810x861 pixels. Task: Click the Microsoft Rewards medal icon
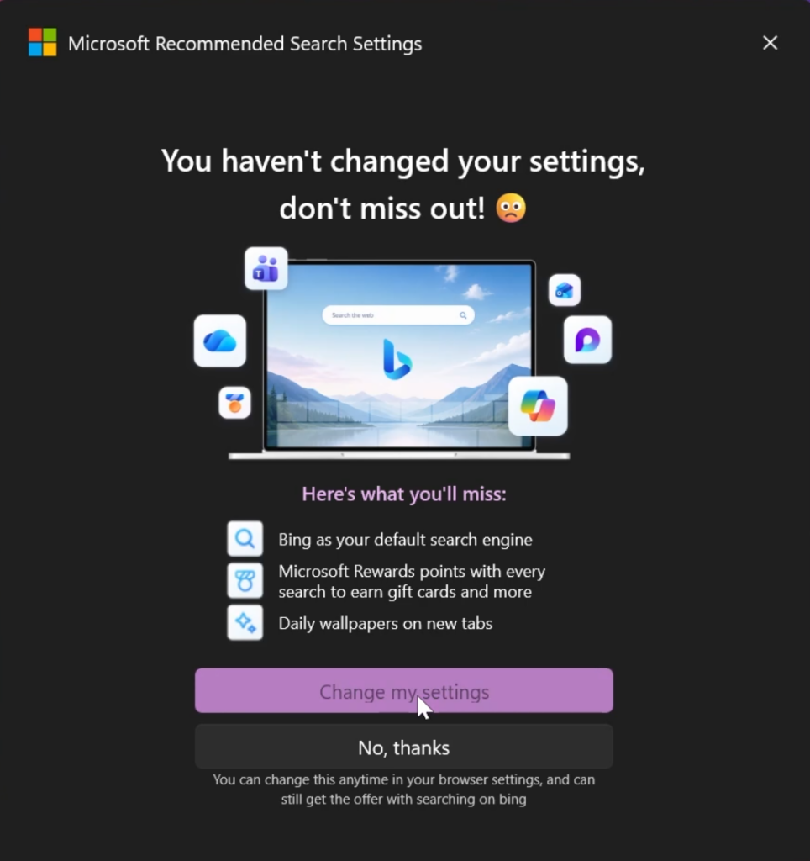(x=235, y=403)
